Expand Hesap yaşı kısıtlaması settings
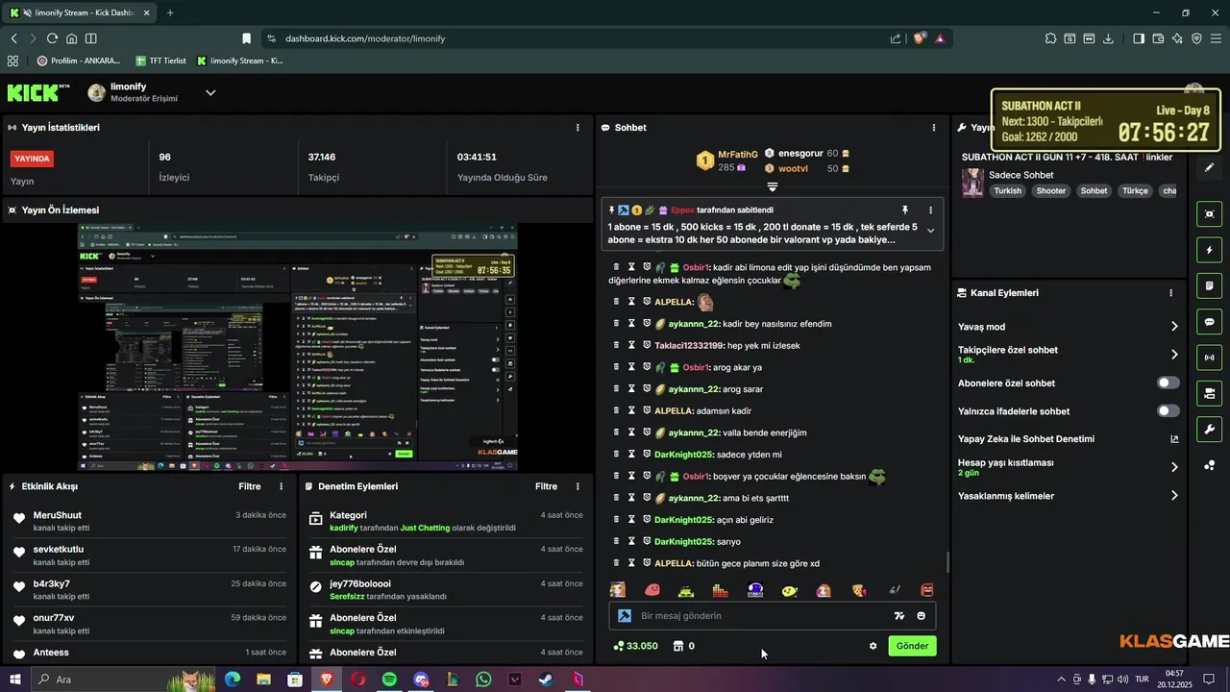 point(1173,467)
